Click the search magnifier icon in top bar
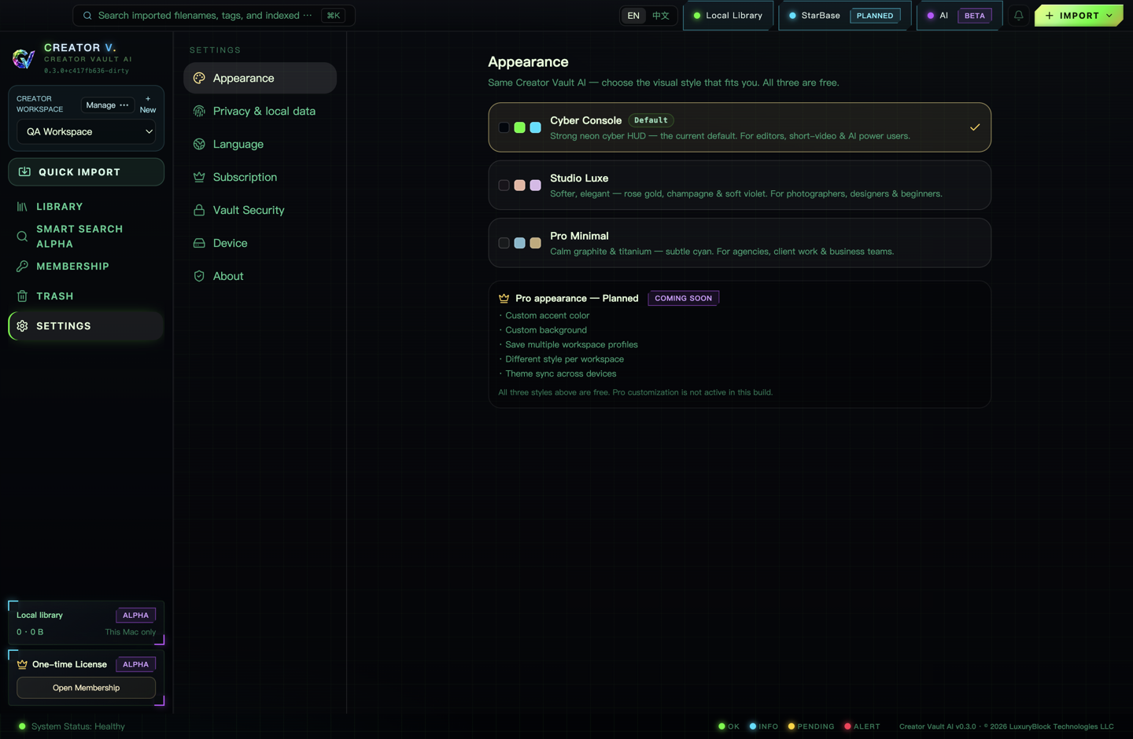Image resolution: width=1133 pixels, height=739 pixels. pyautogui.click(x=87, y=16)
